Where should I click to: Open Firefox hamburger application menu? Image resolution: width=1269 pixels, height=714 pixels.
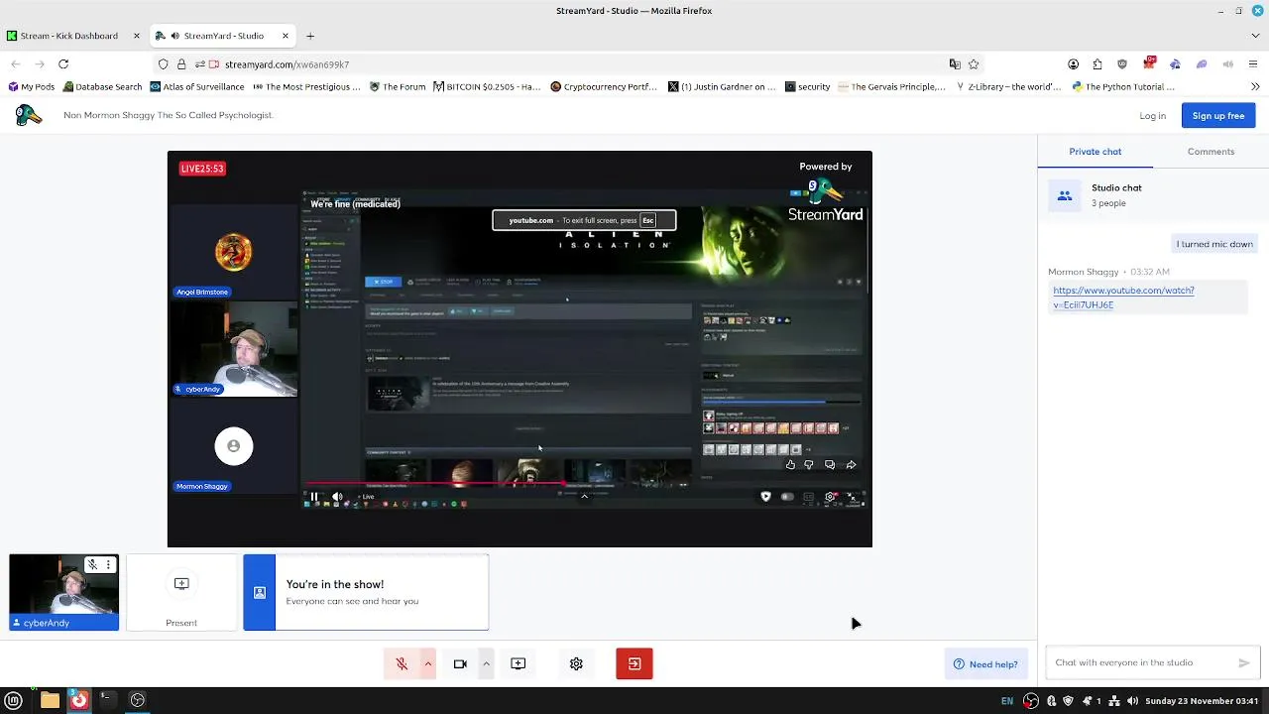point(1254,64)
